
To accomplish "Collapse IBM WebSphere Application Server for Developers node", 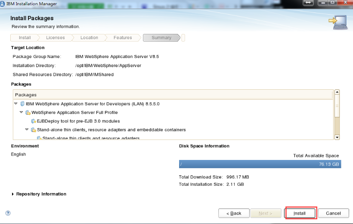I will tap(16, 104).
